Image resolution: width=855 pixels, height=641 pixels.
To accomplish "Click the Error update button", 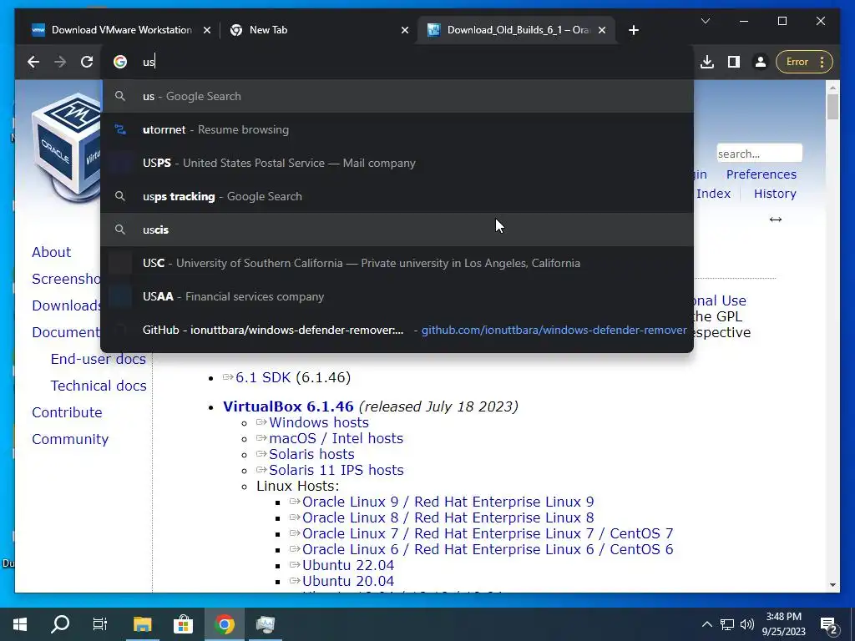I will pyautogui.click(x=797, y=62).
